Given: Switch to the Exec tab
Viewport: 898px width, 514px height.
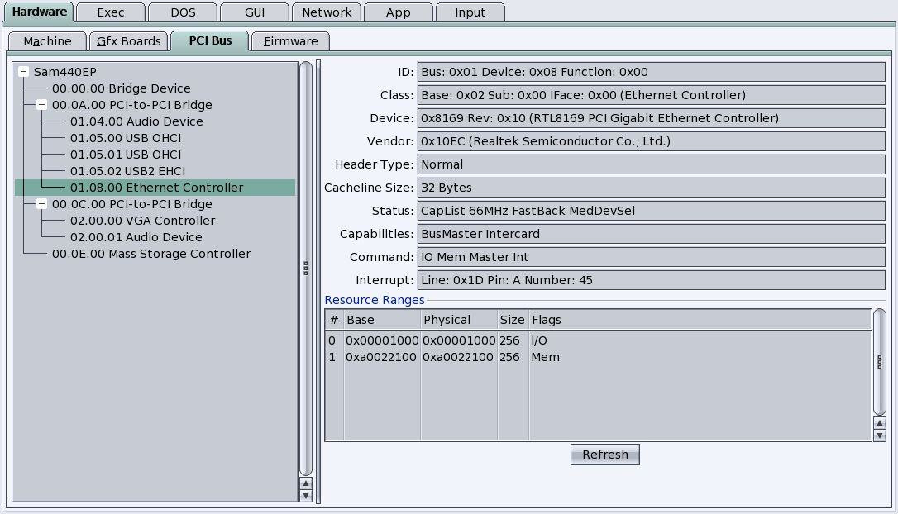Looking at the screenshot, I should [x=111, y=12].
